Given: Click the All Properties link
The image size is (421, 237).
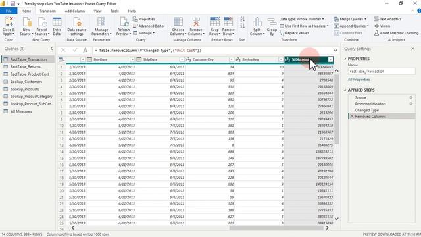Looking at the screenshot, I should [x=359, y=80].
